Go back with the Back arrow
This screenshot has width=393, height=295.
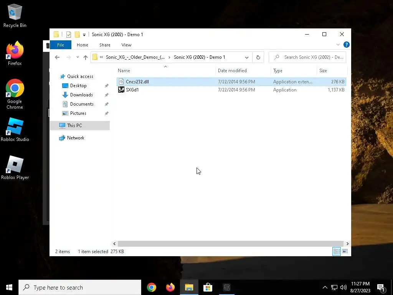coord(57,57)
